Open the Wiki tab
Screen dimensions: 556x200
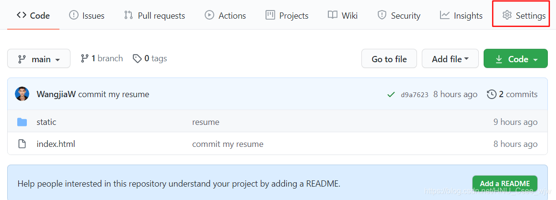[x=343, y=16]
